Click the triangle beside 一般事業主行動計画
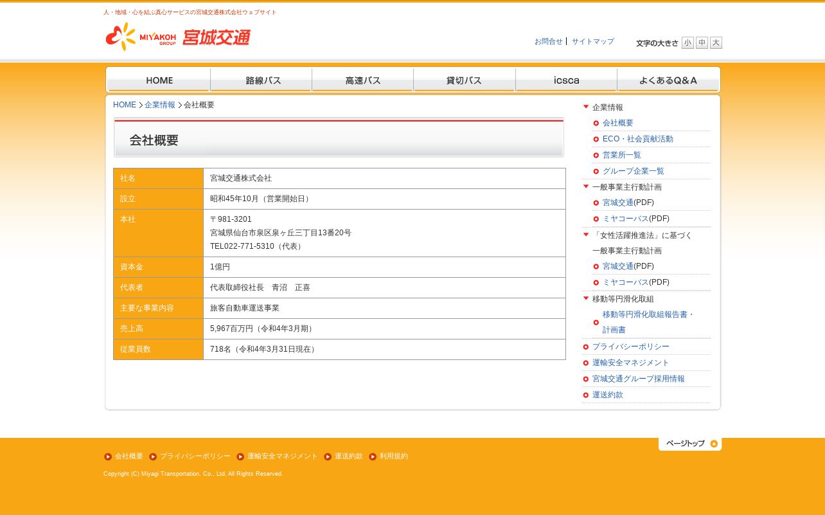The image size is (825, 515). pos(586,186)
